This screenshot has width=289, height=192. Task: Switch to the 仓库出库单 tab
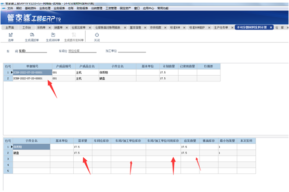coord(78,28)
